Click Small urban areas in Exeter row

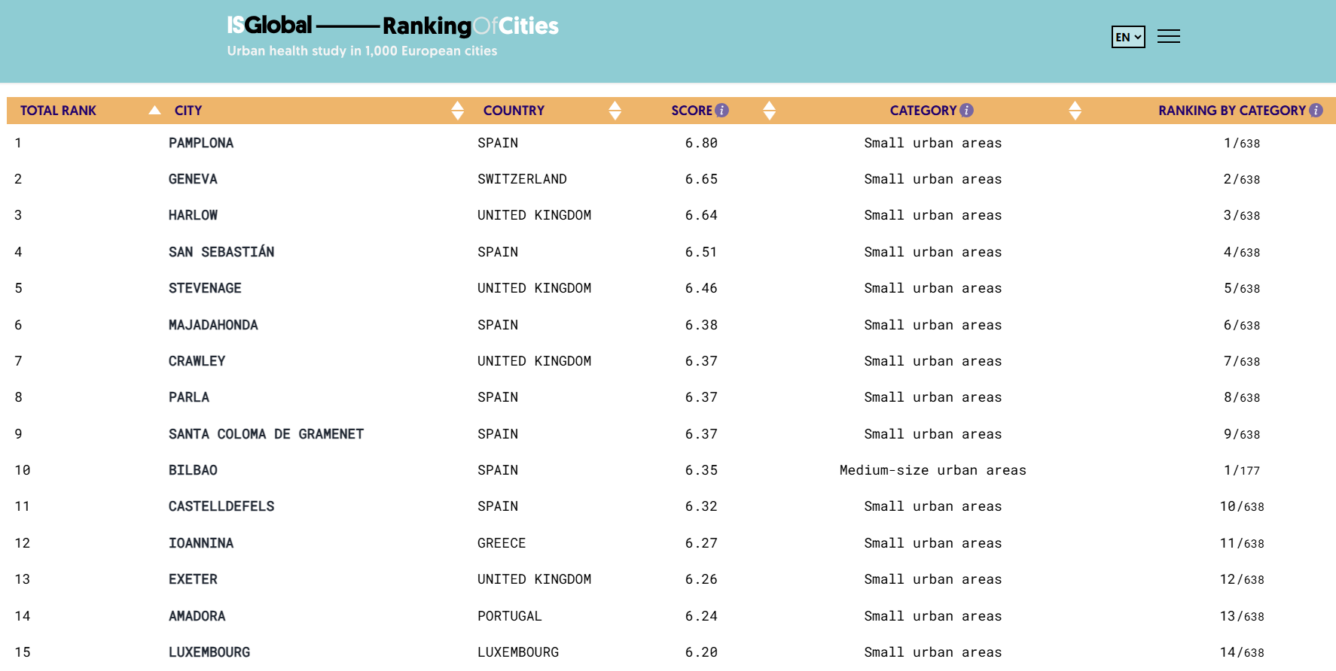click(x=933, y=579)
